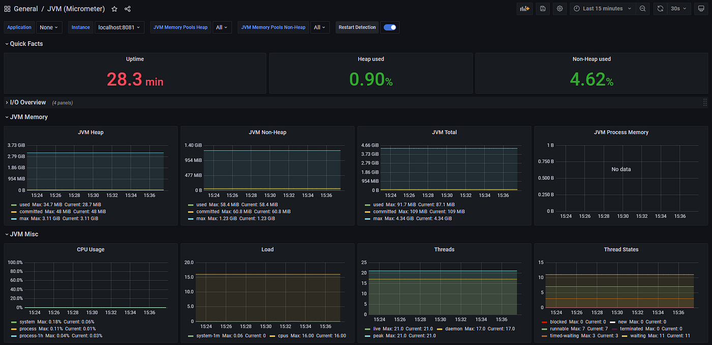This screenshot has width=712, height=345.
Task: Toggle Thread States runnable legend series
Action: click(559, 329)
